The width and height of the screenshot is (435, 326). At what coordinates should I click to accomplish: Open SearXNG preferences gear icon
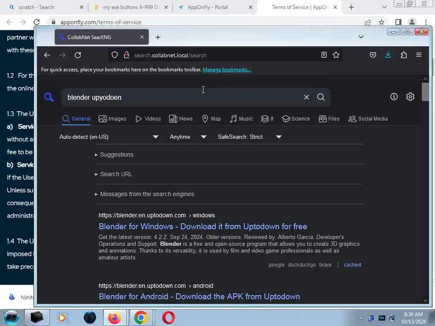click(x=410, y=96)
